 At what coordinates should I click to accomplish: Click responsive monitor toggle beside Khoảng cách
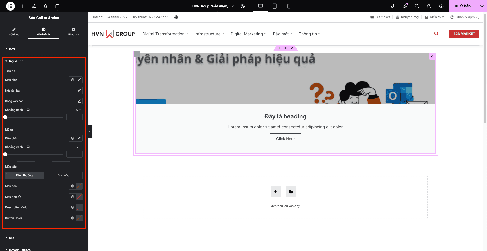[28, 110]
